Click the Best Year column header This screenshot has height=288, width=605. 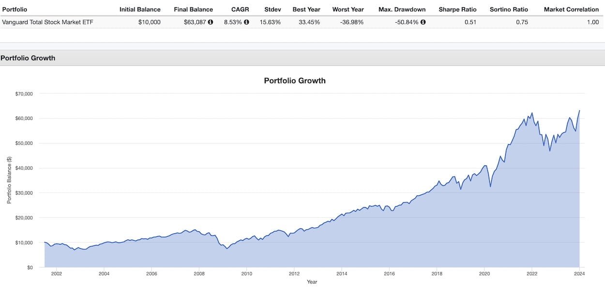306,9
